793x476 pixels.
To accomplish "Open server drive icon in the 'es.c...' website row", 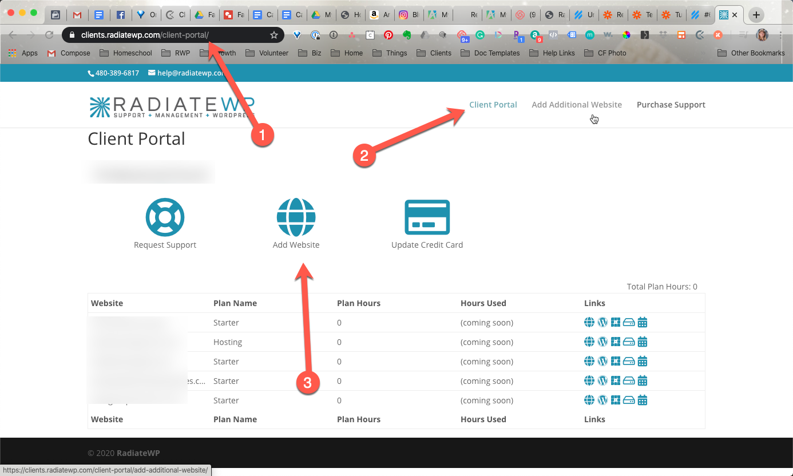I will tap(629, 380).
